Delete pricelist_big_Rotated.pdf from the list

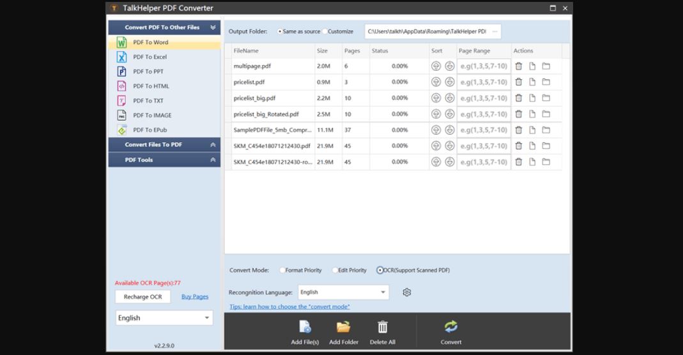point(519,114)
